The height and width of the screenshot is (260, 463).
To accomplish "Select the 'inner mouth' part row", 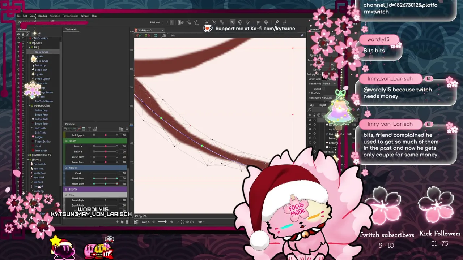I will click(x=41, y=151).
